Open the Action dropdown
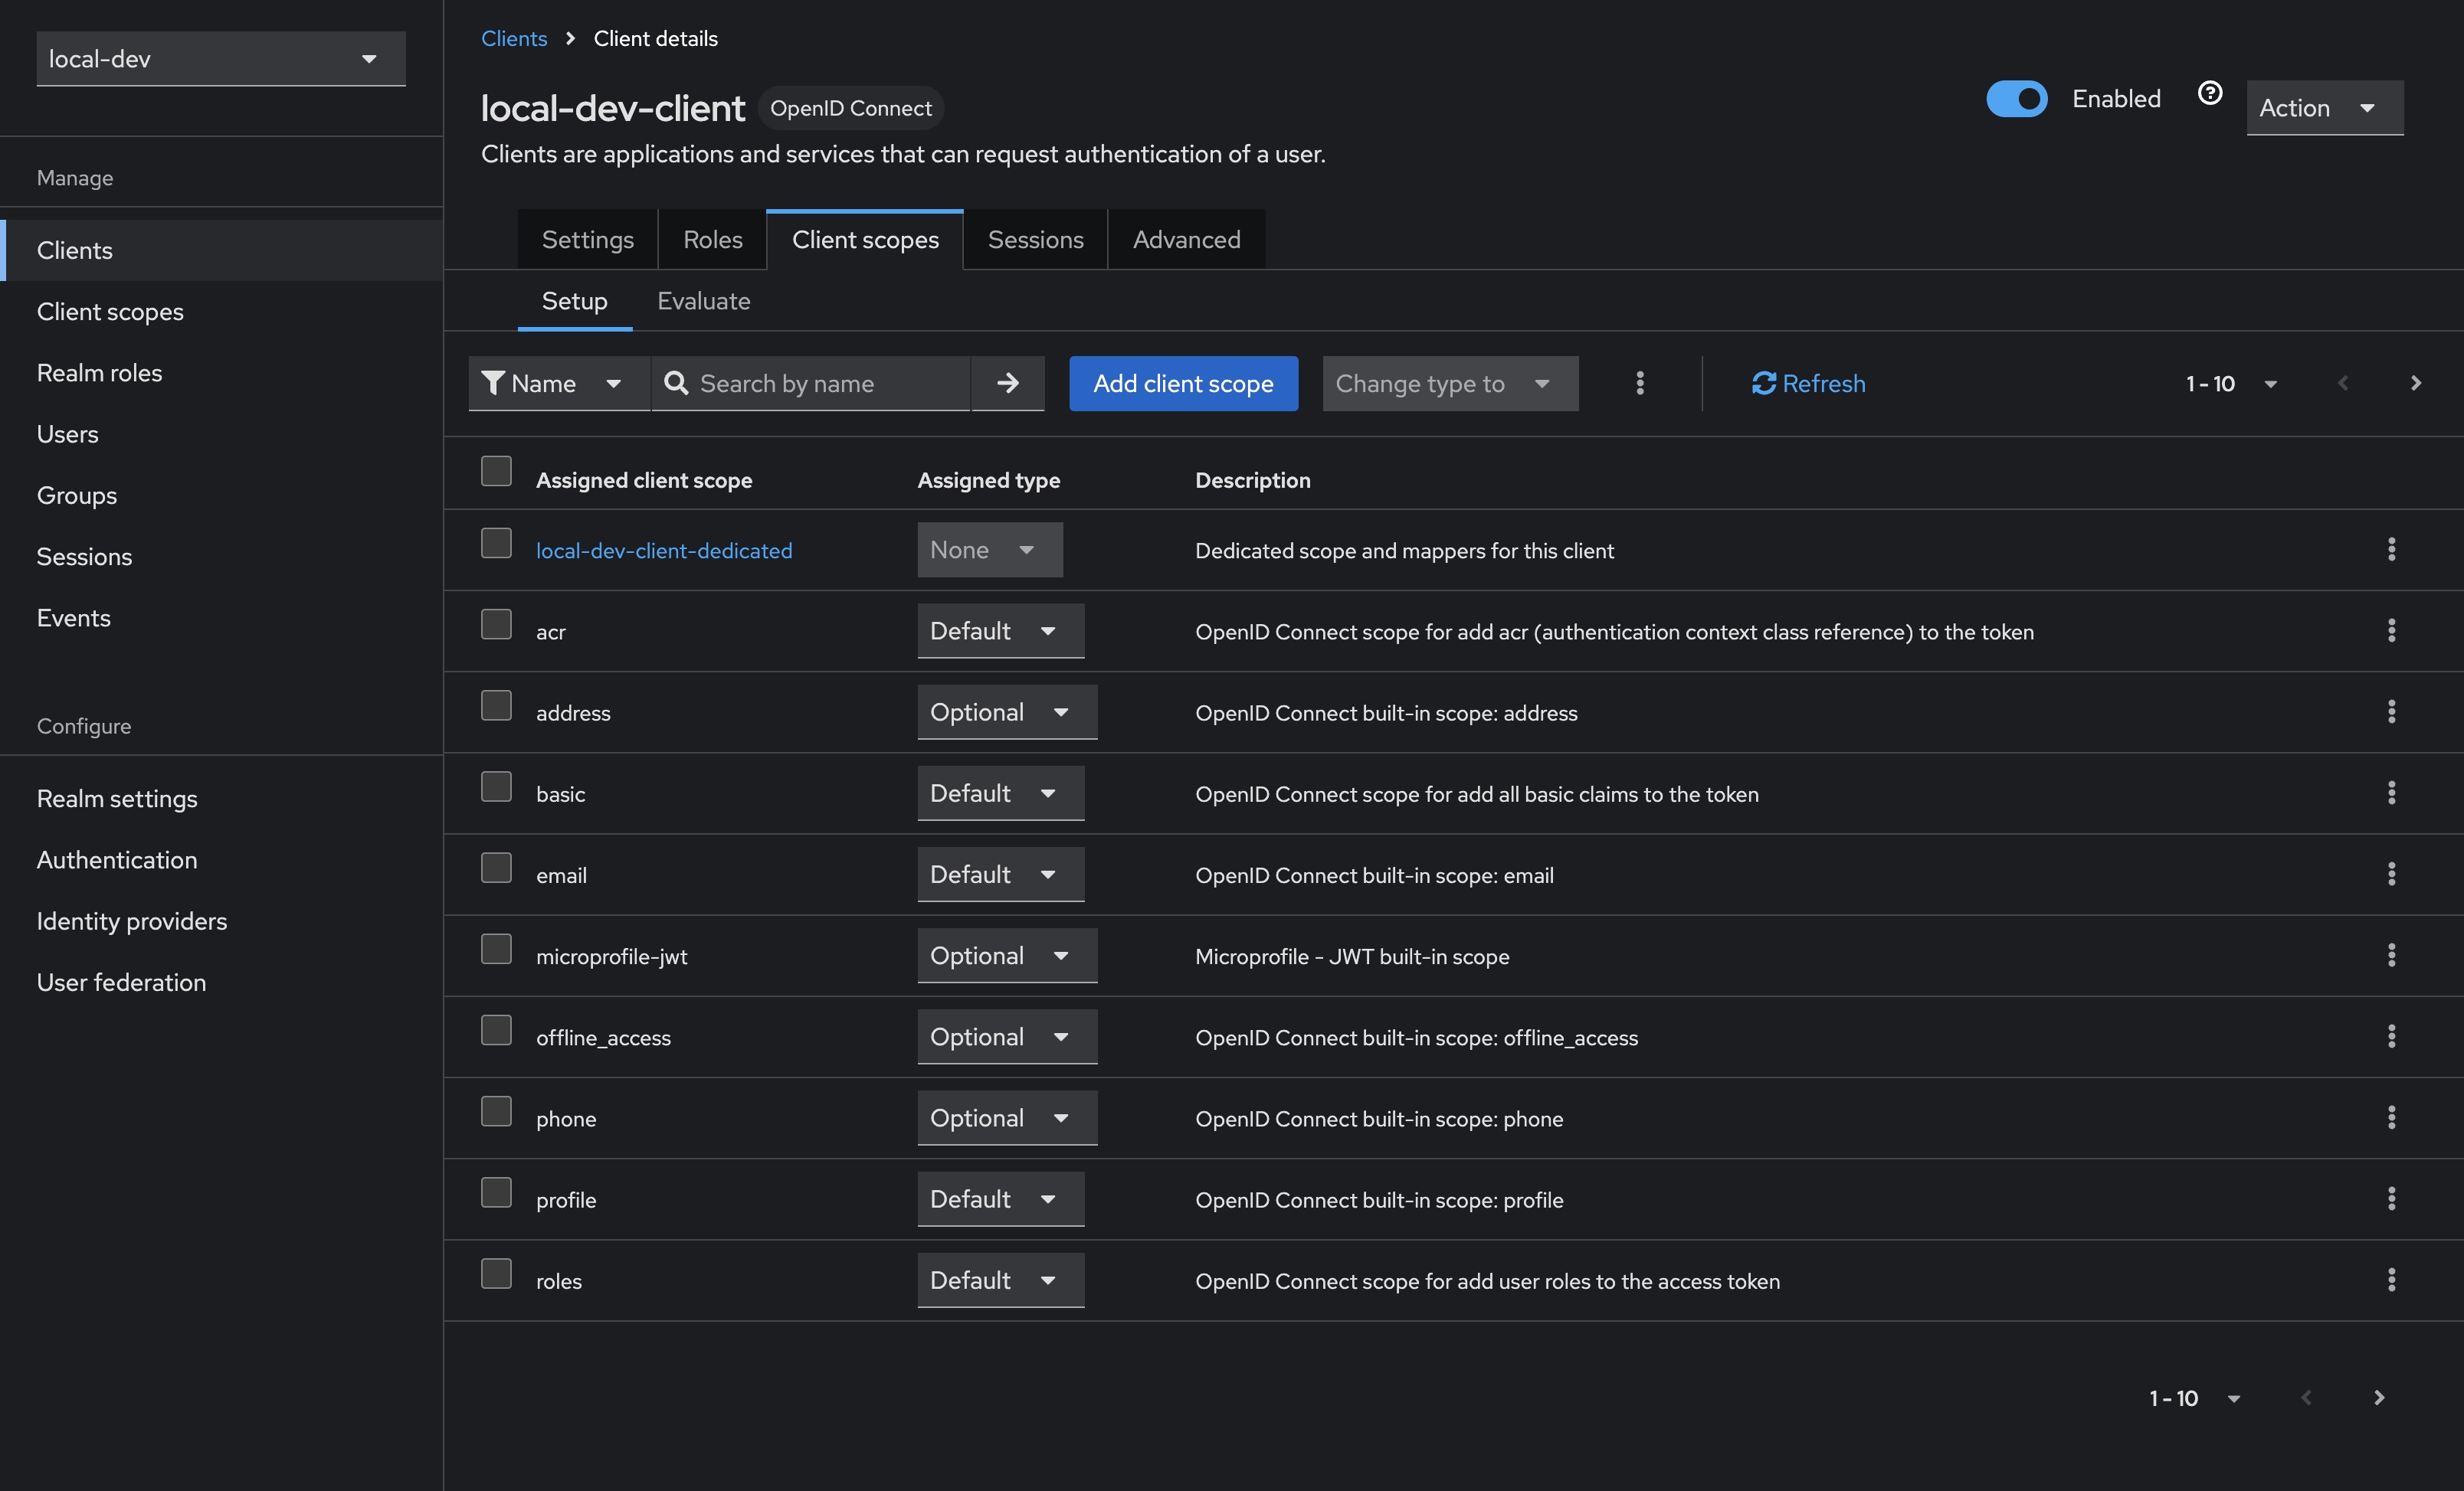The width and height of the screenshot is (2464, 1491). 2324,107
